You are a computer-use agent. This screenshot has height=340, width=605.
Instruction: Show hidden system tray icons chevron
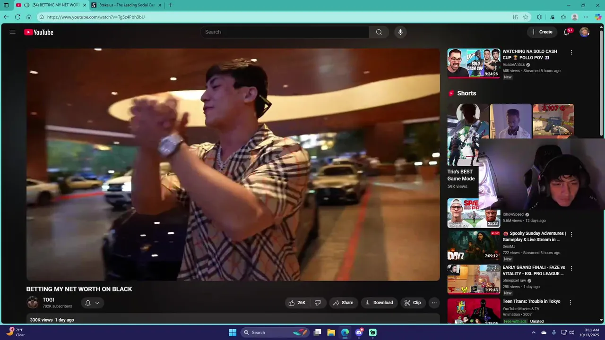click(x=534, y=332)
